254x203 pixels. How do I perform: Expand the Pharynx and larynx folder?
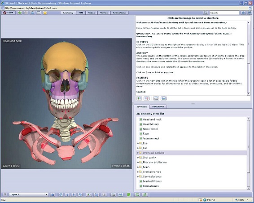coord(138,162)
